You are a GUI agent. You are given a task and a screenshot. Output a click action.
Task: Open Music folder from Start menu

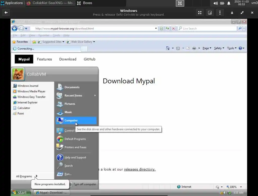(x=76, y=112)
